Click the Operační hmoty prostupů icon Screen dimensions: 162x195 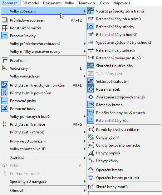click(91, 178)
